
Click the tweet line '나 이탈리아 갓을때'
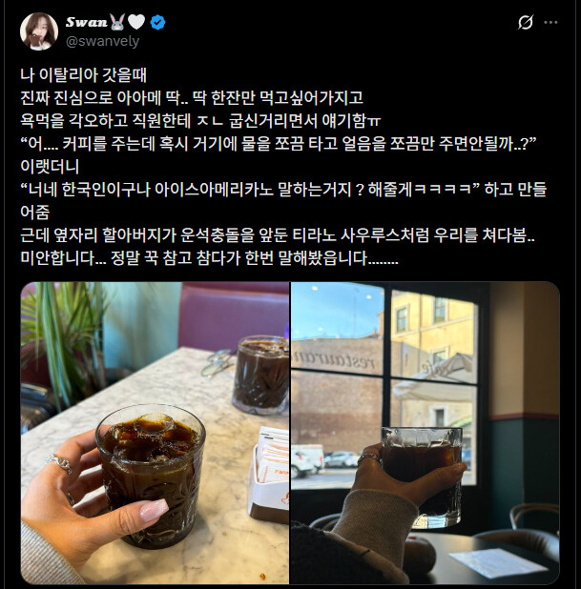click(83, 74)
